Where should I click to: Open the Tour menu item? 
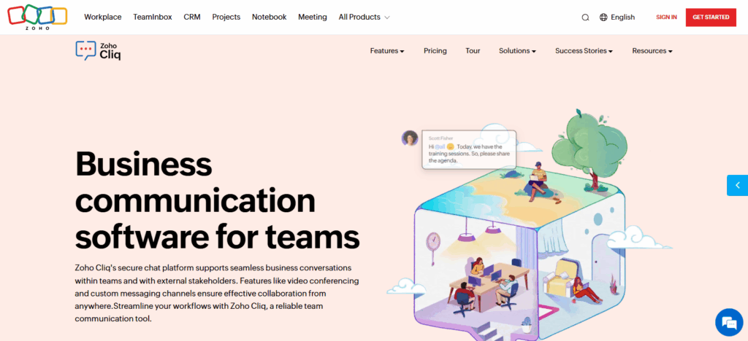(x=473, y=51)
